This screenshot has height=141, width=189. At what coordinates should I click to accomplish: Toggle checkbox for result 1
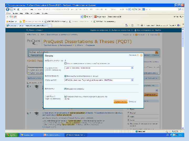click(x=28, y=86)
